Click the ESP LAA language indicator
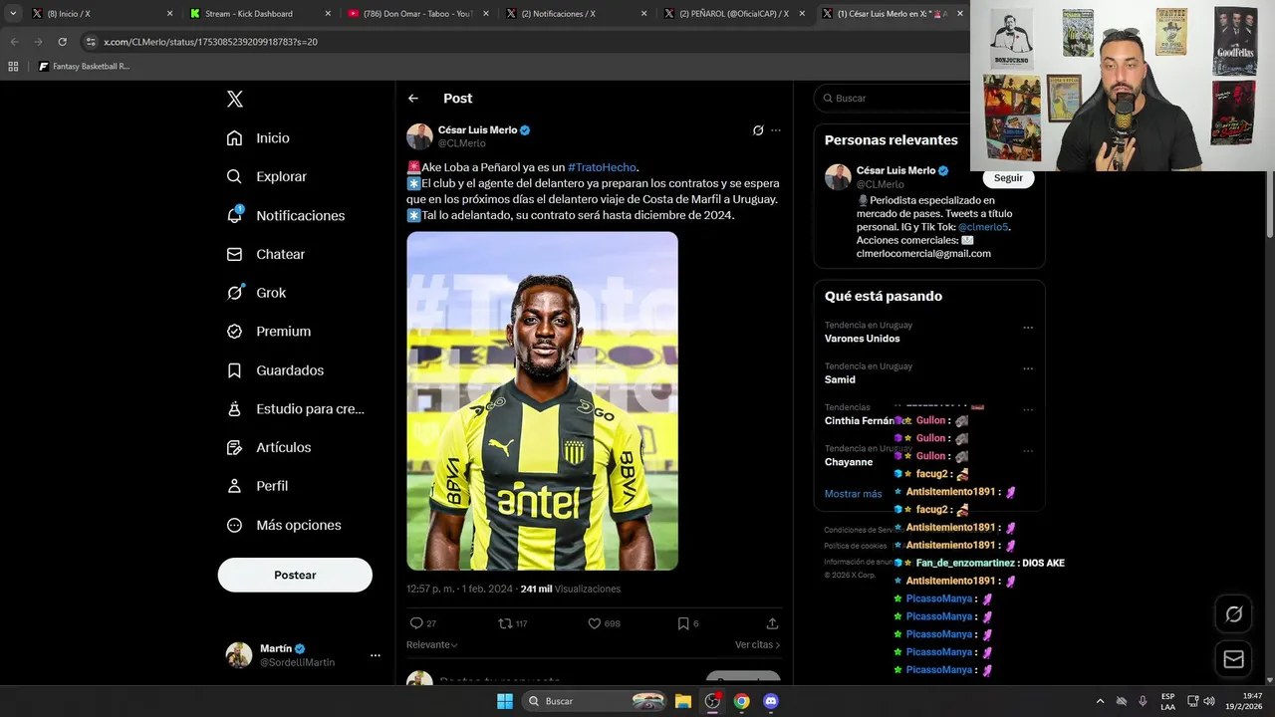 click(x=1167, y=701)
